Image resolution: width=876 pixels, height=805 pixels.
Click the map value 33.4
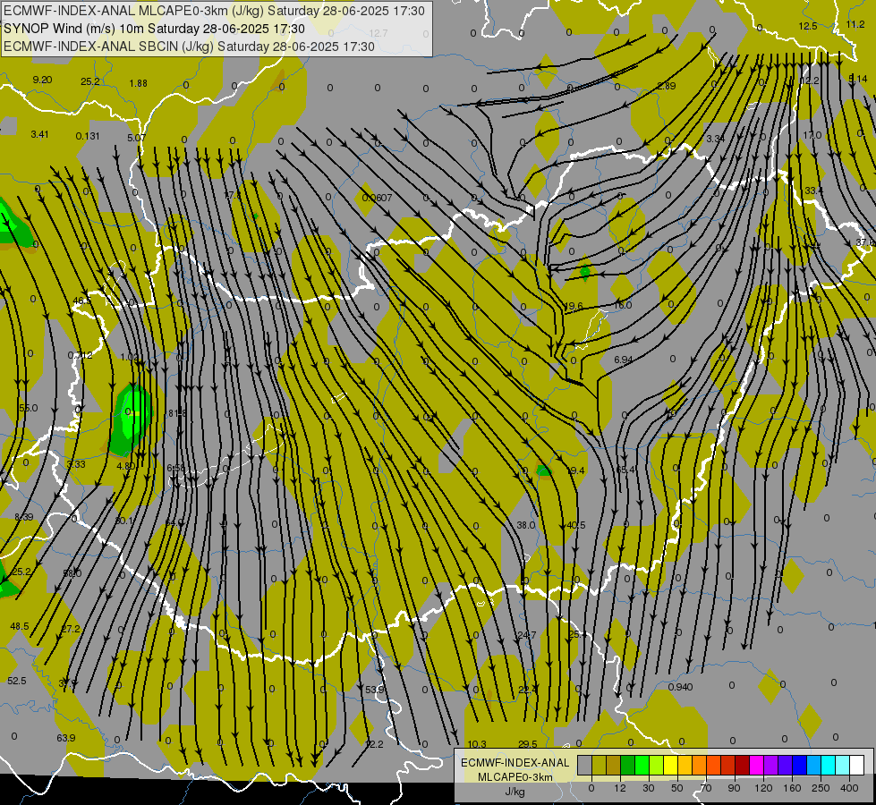pos(814,191)
